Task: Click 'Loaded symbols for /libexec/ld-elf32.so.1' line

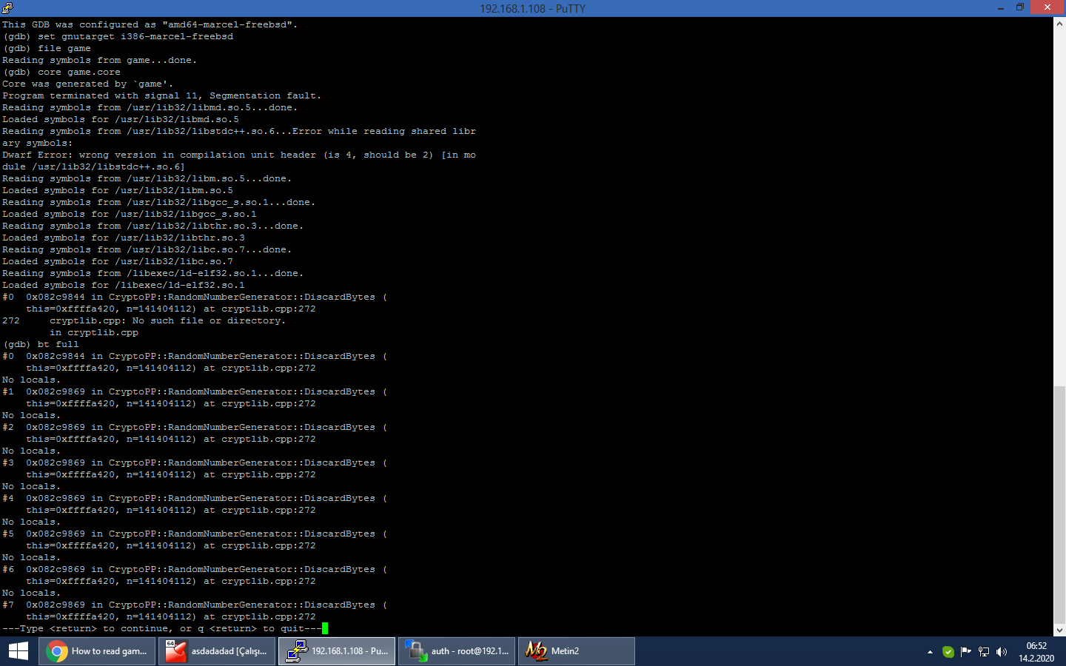Action: [x=124, y=285]
